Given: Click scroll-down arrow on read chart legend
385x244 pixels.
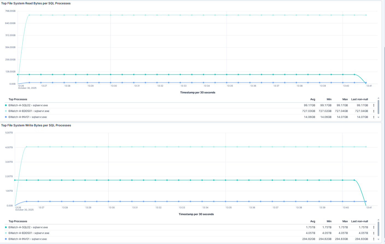Looking at the screenshot, I should [378, 117].
